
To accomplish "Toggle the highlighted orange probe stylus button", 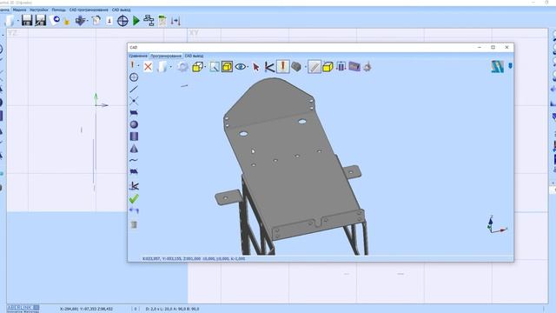I will 282,66.
